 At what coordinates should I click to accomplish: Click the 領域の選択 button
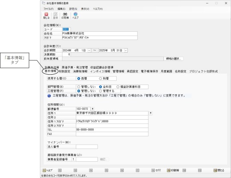pos(173,59)
